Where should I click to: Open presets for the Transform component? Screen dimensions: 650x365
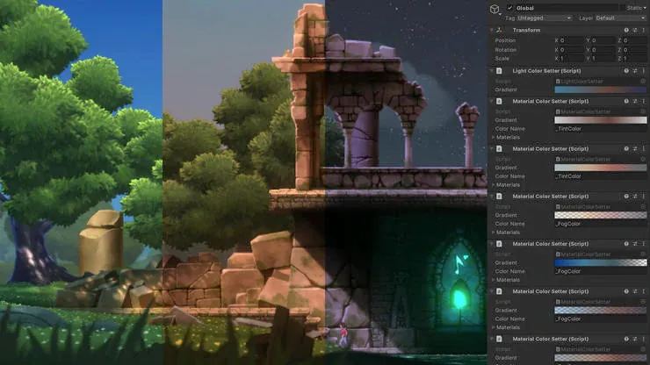[635, 30]
